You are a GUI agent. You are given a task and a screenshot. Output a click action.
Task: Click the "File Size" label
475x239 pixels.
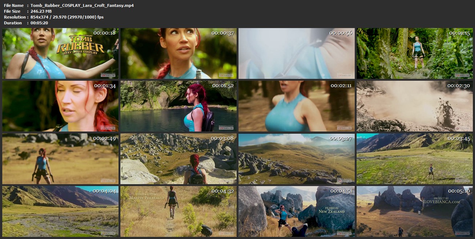[12, 11]
